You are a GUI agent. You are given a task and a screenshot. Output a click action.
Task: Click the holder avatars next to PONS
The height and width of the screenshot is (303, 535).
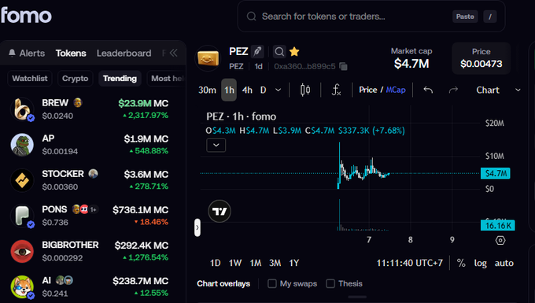coord(85,209)
